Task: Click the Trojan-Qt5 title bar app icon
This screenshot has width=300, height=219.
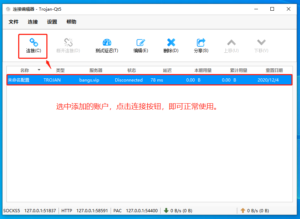Action: pos(8,9)
